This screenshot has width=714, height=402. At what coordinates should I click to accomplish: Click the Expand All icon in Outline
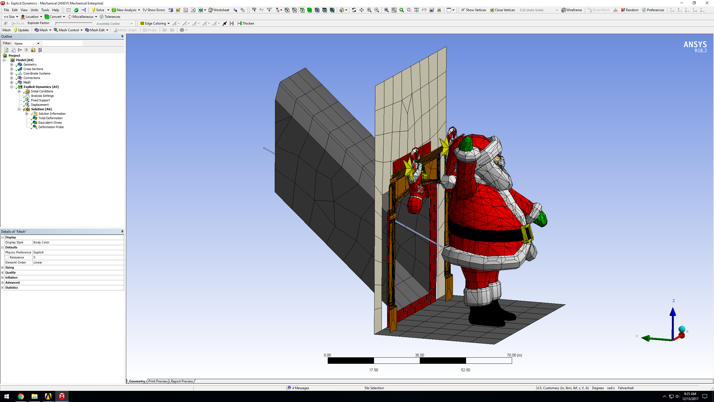26,50
